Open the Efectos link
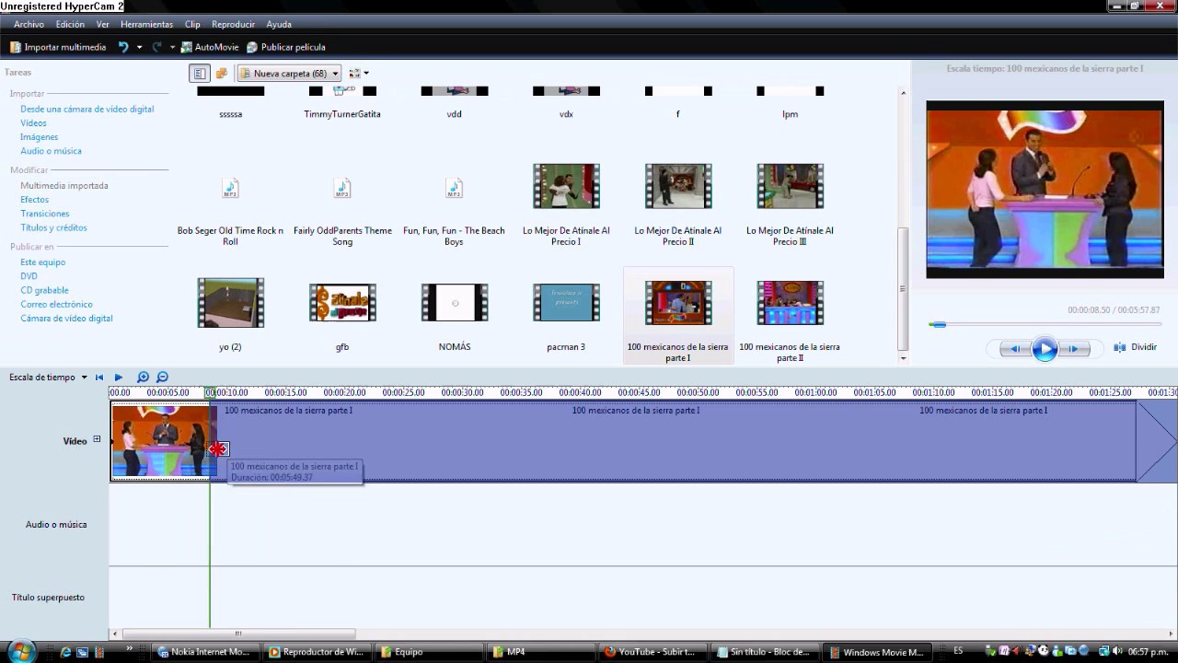Viewport: 1178px width, 663px height. tap(35, 199)
